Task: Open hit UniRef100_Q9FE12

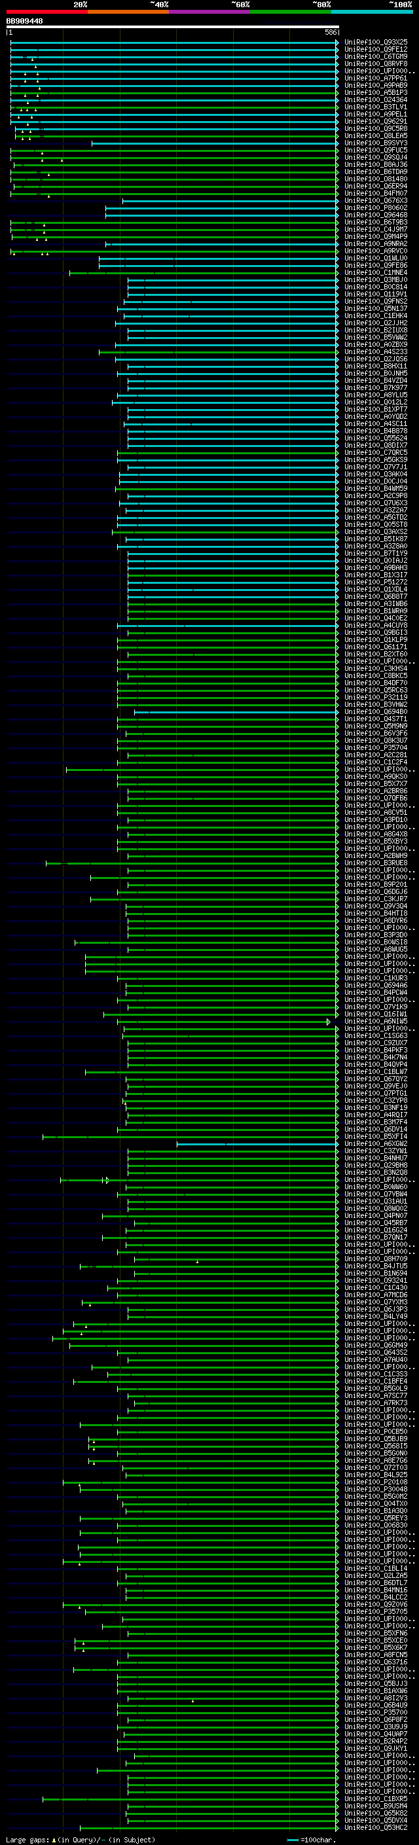Action: (x=376, y=50)
